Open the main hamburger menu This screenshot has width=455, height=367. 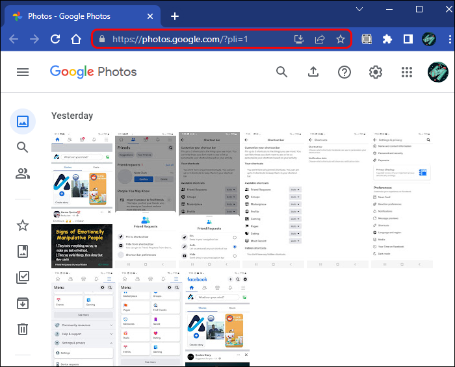[x=23, y=72]
